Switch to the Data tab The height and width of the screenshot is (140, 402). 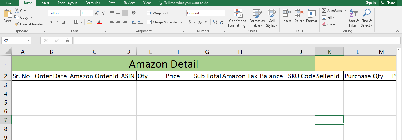[112, 3]
